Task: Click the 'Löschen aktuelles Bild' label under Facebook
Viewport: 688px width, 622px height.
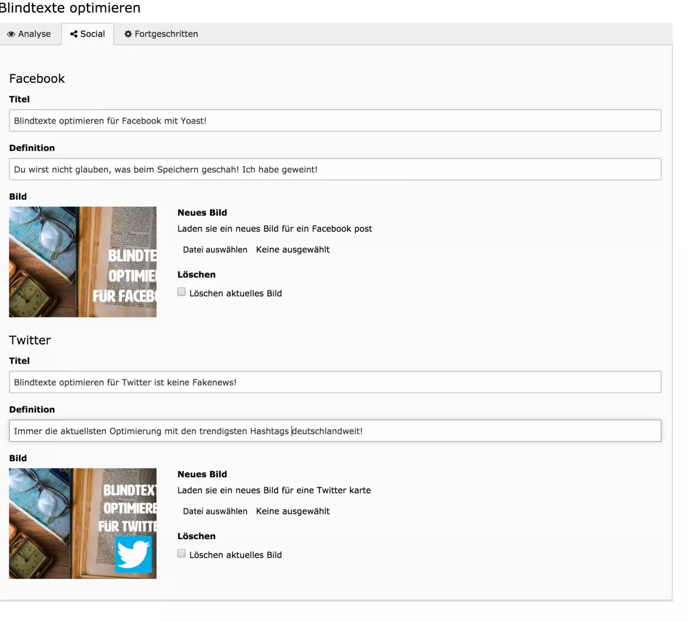Action: coord(235,293)
